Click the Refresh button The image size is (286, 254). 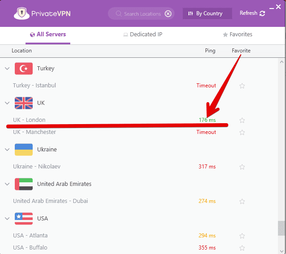coord(252,13)
